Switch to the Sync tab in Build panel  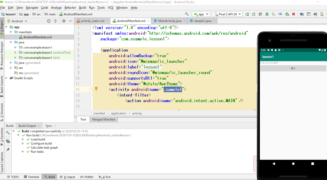pyautogui.click(x=49, y=126)
